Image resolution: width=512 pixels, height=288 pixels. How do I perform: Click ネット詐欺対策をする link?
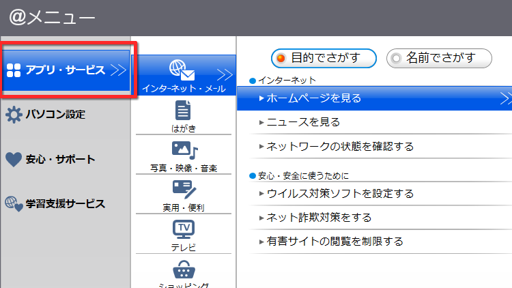[319, 218]
